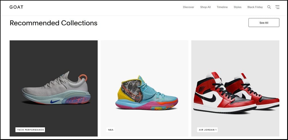The image size is (288, 140).
Task: Go home via the GOAT logo
Action: point(16,7)
